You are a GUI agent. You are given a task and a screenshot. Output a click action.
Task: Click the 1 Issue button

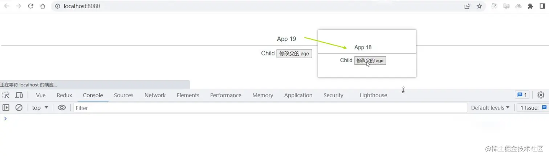533,108
